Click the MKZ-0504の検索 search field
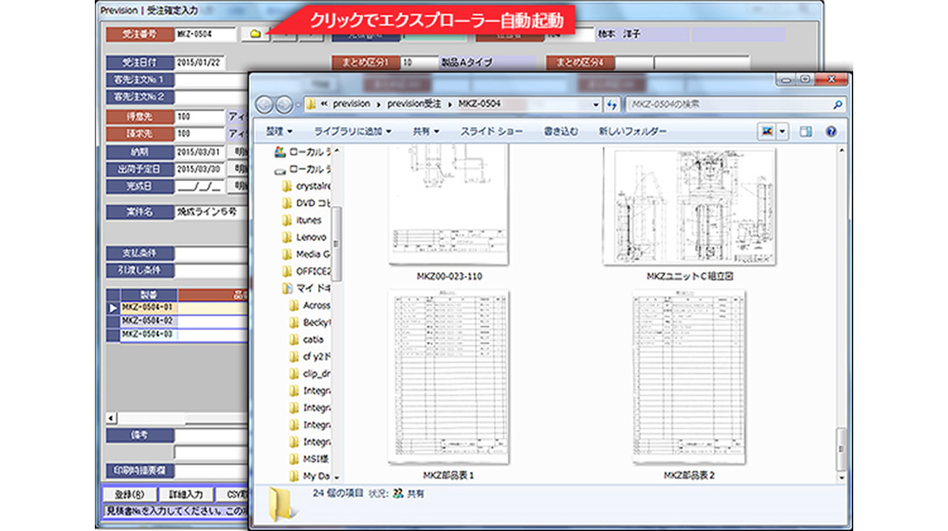 click(728, 104)
